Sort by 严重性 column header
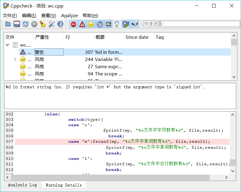Image resolution: width=241 pixels, height=192 pixels. click(49, 37)
